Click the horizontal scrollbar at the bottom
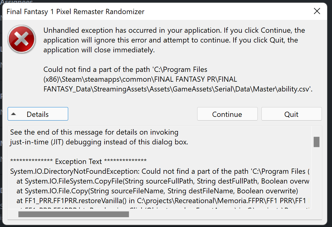This screenshot has height=227, width=332. (x=73, y=214)
